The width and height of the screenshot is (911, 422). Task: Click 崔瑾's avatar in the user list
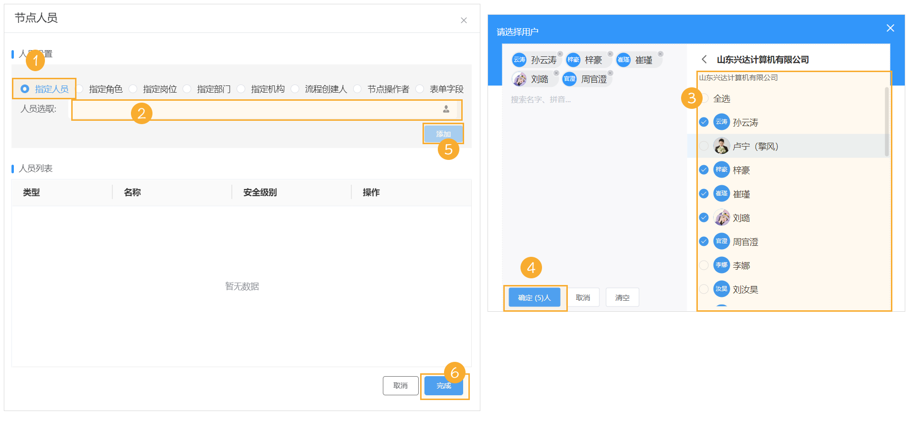(x=722, y=194)
